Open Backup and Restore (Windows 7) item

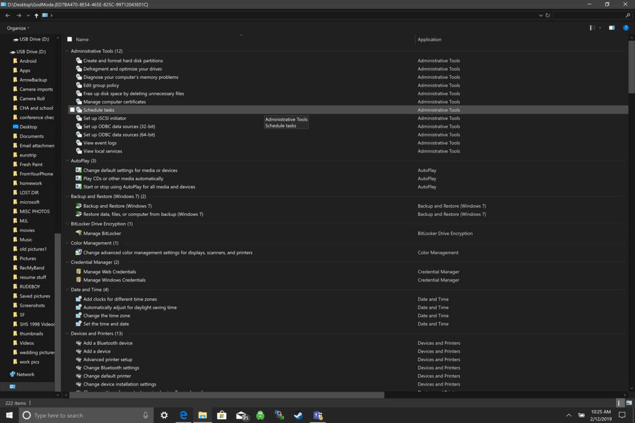click(117, 206)
